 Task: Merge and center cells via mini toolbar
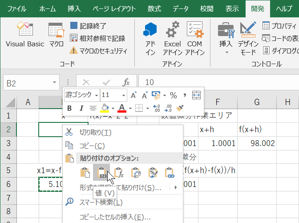click(x=196, y=95)
